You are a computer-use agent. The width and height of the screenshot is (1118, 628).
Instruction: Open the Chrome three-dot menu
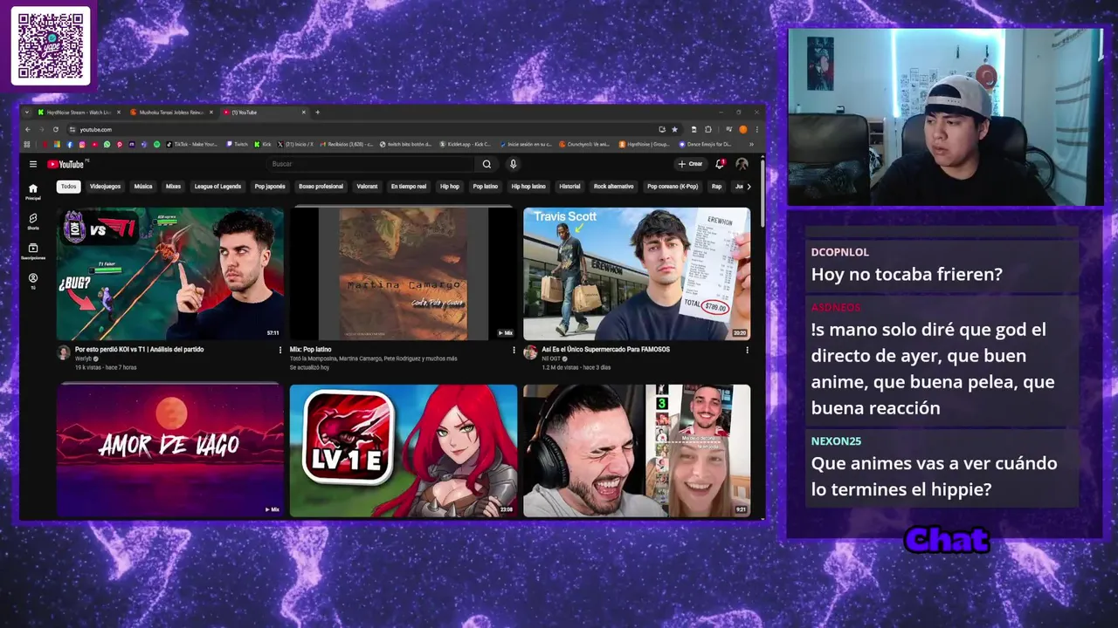[756, 129]
